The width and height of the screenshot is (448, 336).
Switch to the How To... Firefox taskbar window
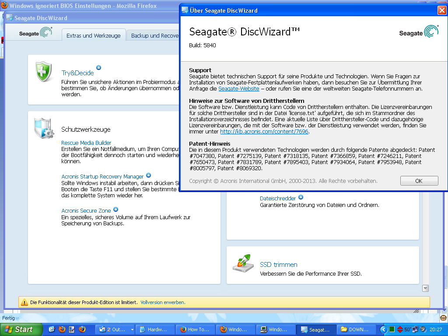coord(195,329)
